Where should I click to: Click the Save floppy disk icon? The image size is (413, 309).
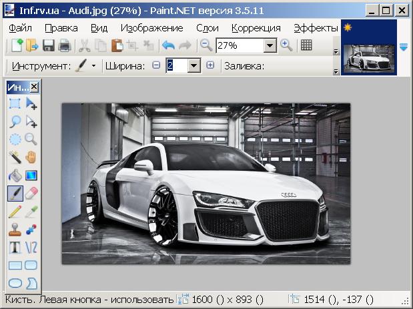tap(49, 45)
